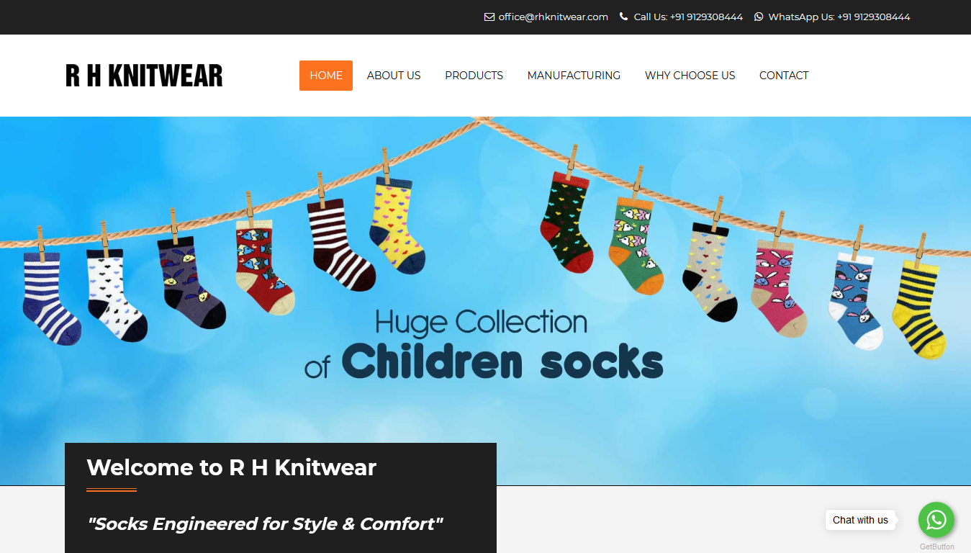This screenshot has width=971, height=553.
Task: Click the envelope email icon
Action: point(489,17)
